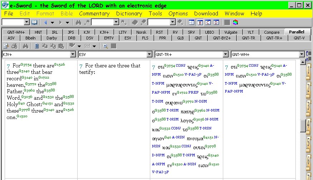The width and height of the screenshot is (313, 180).
Task: Click the Bible window layout icon
Action: click(x=191, y=22)
